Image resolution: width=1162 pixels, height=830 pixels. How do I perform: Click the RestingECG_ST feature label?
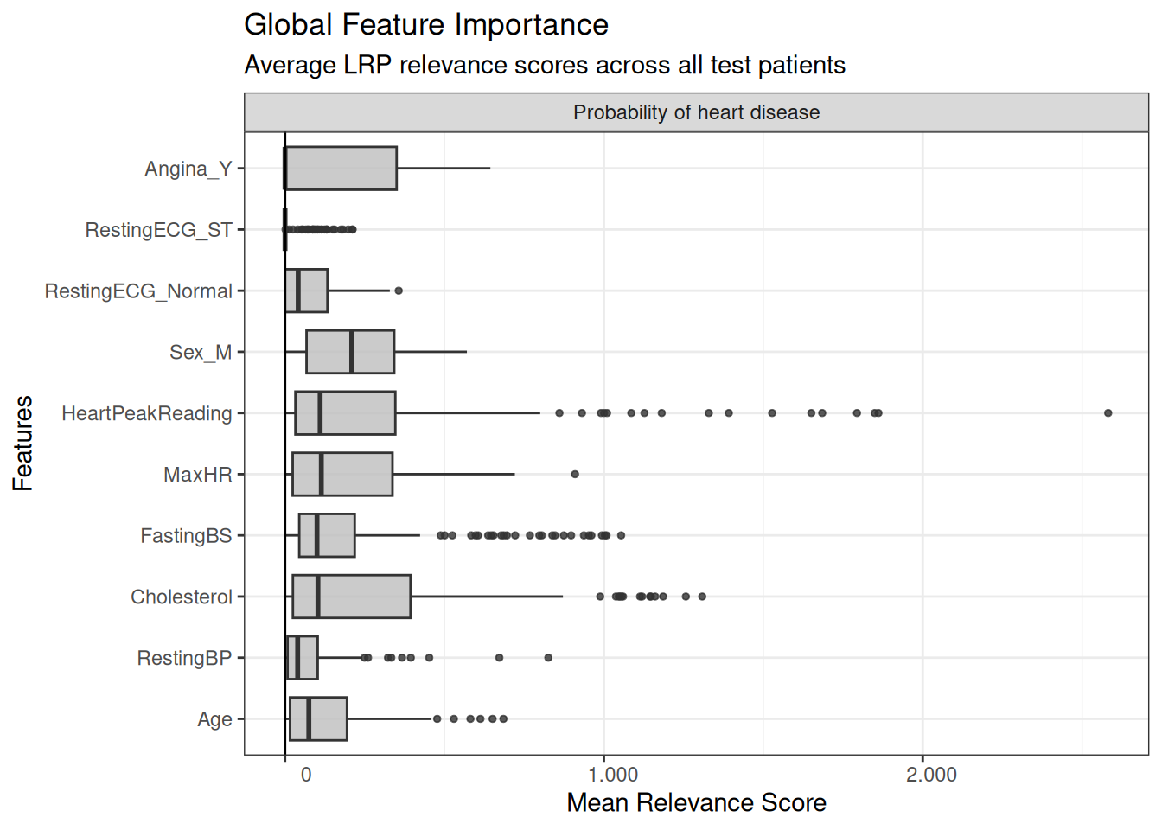158,230
